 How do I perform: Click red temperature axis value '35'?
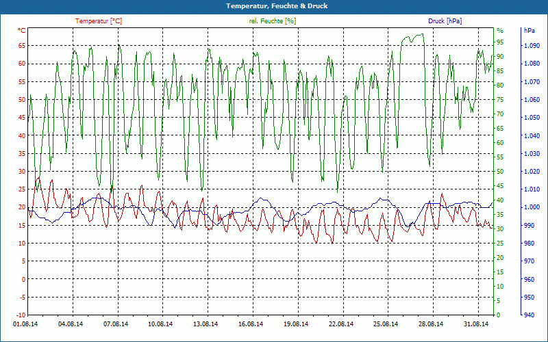22,153
